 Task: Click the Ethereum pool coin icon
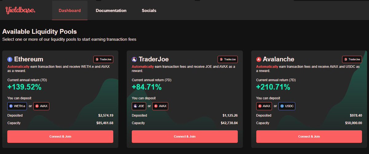(x=10, y=59)
